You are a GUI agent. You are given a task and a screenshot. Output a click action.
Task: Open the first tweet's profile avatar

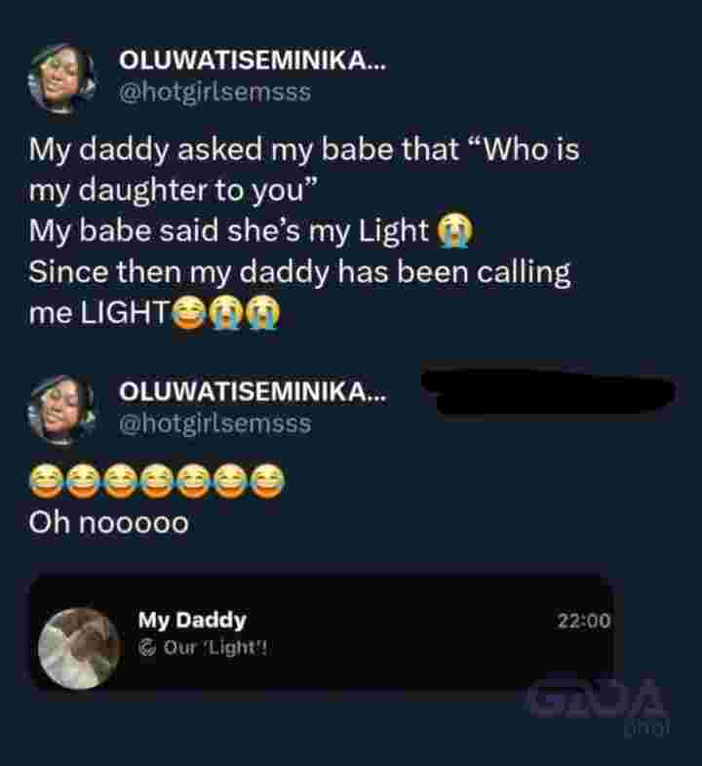[61, 78]
